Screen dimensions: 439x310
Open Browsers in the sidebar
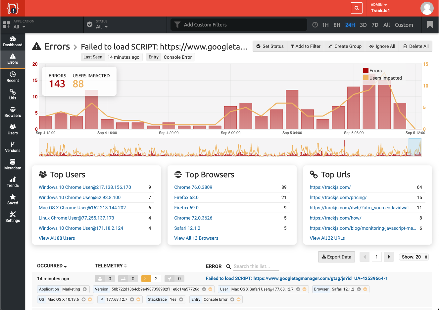point(13,112)
